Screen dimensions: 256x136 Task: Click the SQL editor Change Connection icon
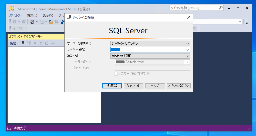pos(20,28)
